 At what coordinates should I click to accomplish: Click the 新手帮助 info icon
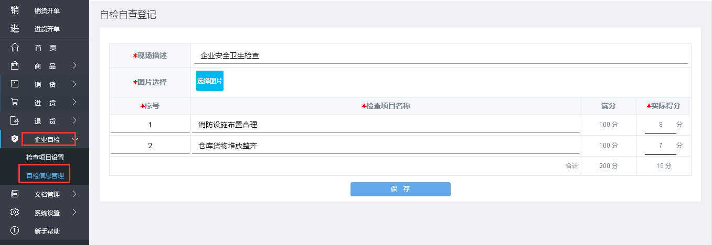[x=15, y=231]
